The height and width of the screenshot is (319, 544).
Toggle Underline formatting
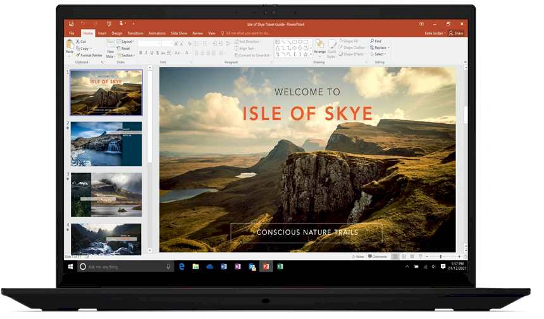click(x=152, y=53)
